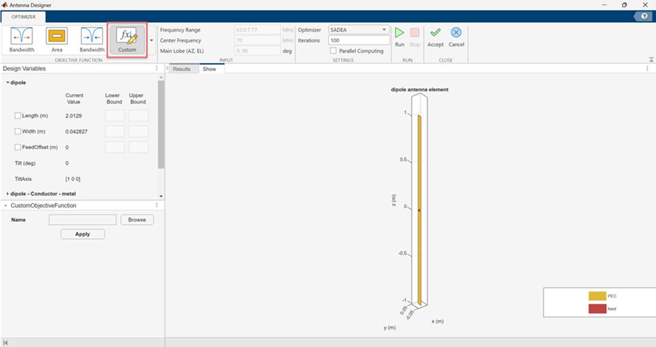Open CustomObjectiveFunction panel options menu
The width and height of the screenshot is (656, 347).
(x=157, y=205)
